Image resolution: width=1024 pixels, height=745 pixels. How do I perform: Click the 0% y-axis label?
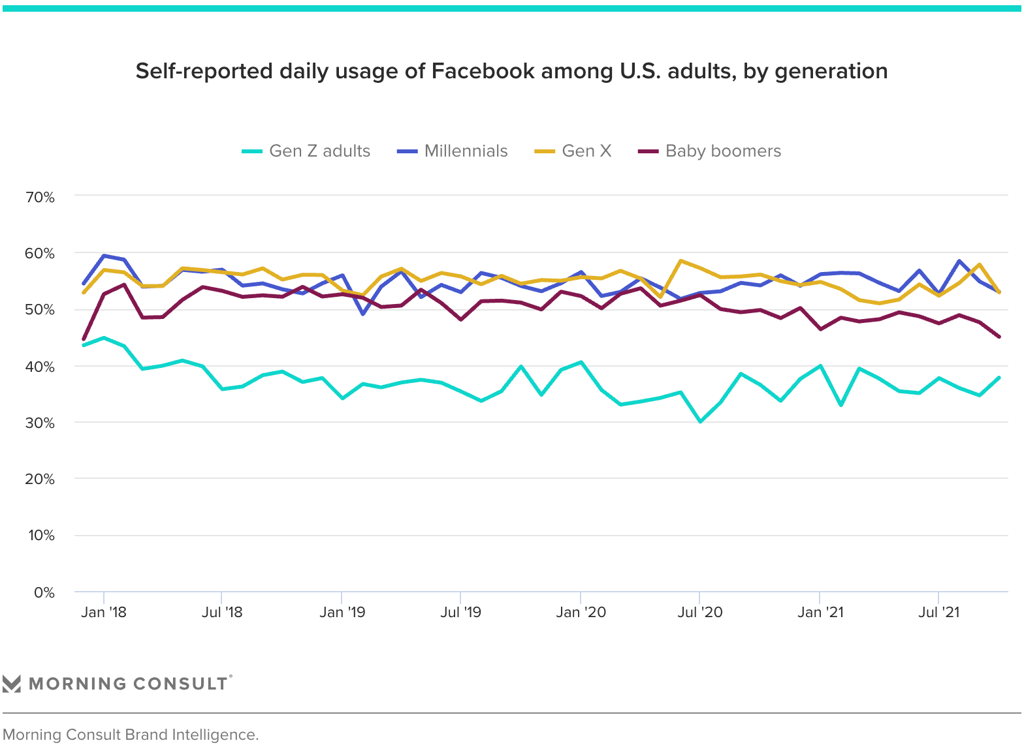(44, 592)
